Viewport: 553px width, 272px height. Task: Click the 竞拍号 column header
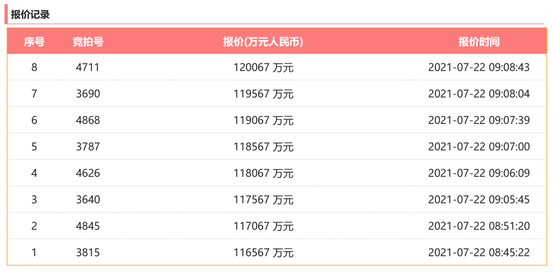coord(88,42)
